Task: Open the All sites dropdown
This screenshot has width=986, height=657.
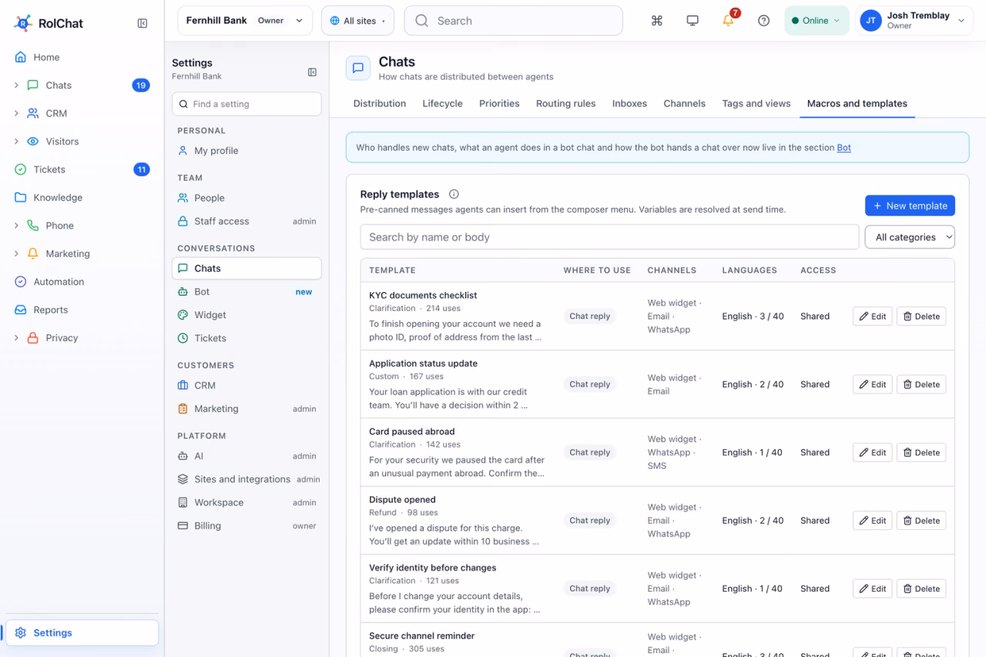Action: [357, 21]
